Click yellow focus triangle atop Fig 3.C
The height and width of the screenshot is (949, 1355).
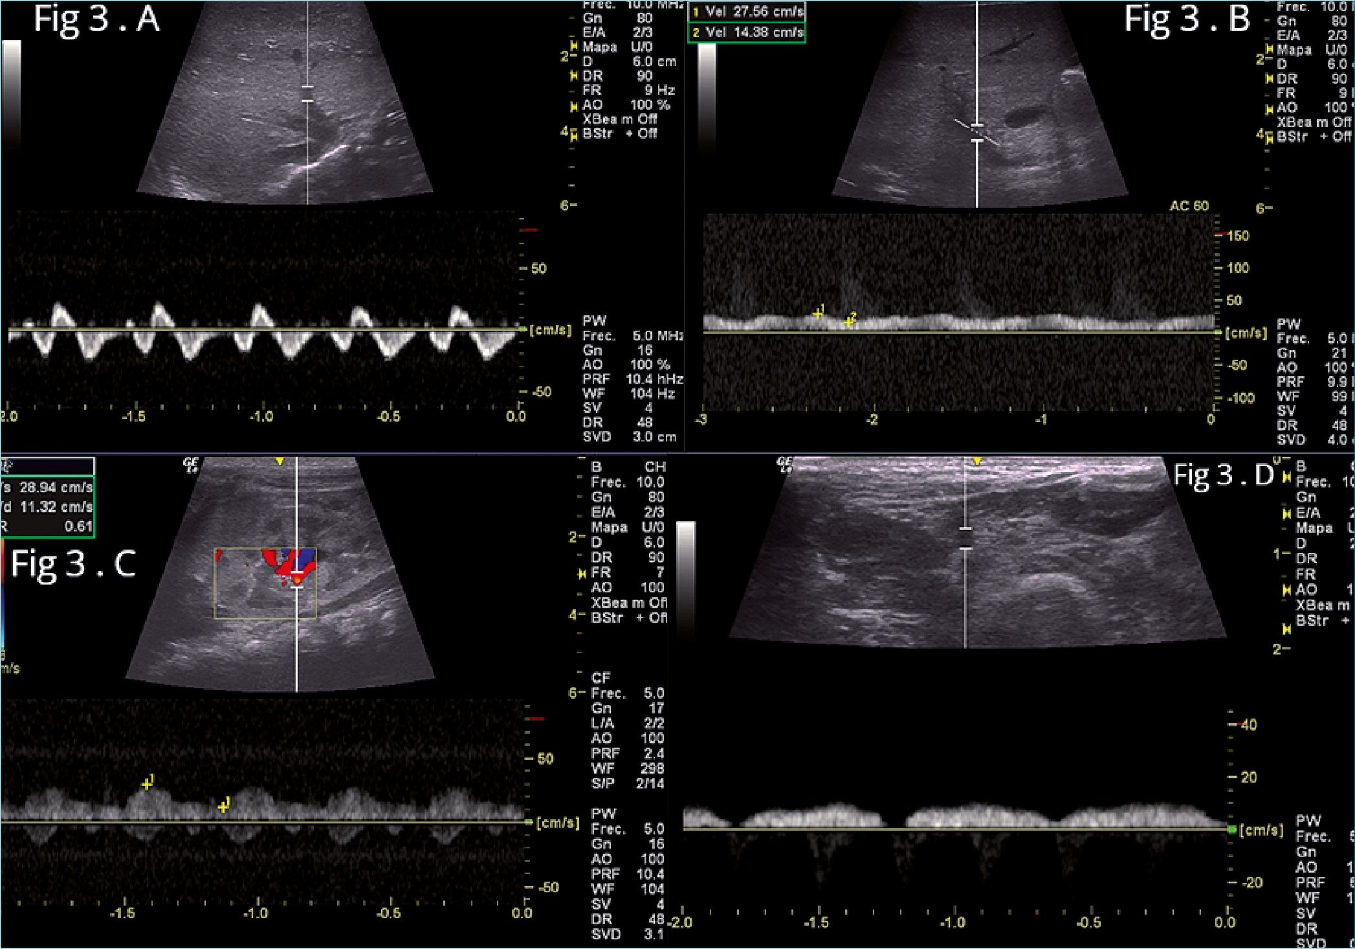[280, 461]
